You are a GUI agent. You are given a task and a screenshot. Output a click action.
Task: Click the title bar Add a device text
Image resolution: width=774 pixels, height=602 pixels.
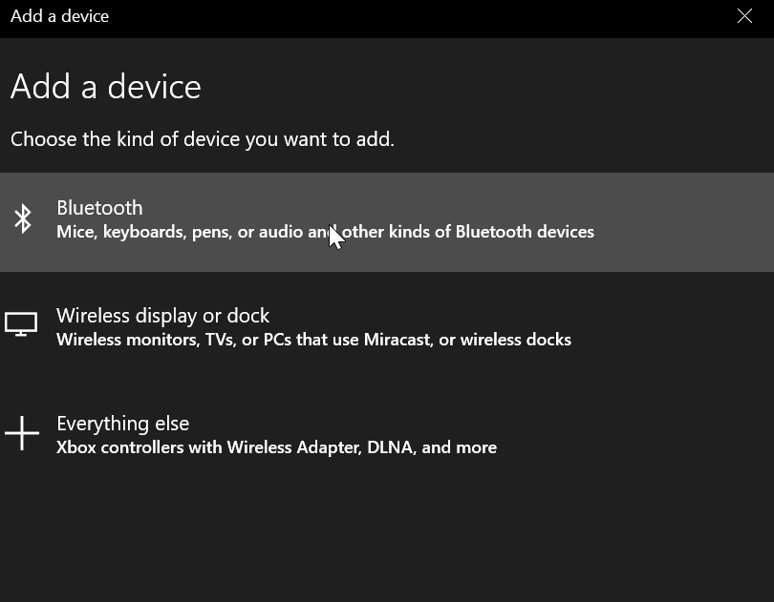pos(60,16)
